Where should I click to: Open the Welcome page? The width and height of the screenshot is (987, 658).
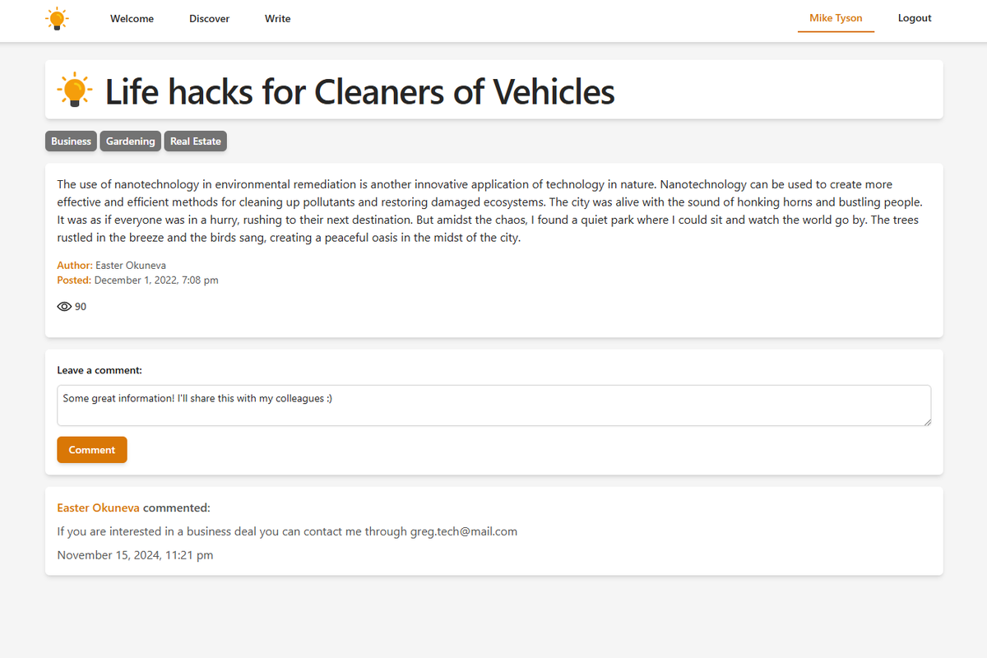tap(132, 18)
